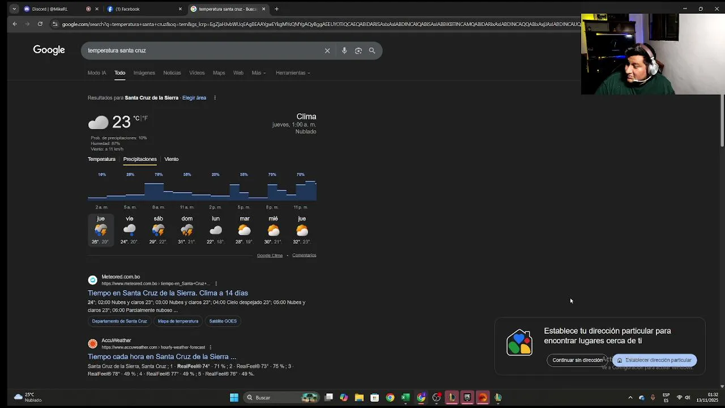Open Microsoft Store from taskbar
The width and height of the screenshot is (725, 408).
[374, 397]
